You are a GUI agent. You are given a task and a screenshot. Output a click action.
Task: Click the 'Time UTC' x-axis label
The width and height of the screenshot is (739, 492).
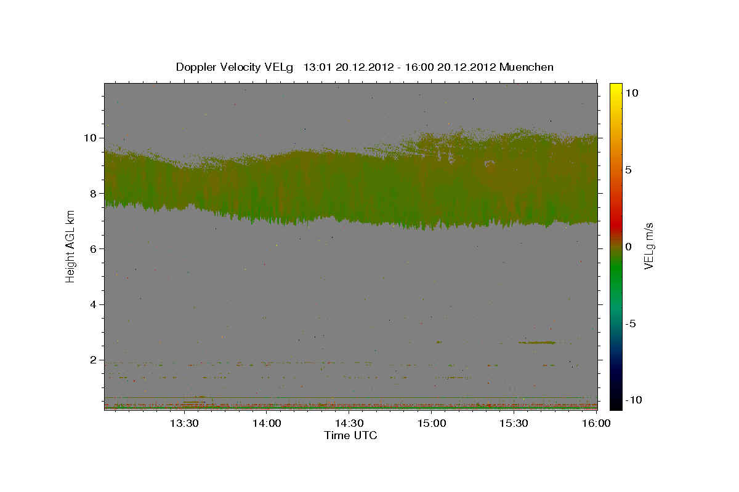pyautogui.click(x=350, y=435)
